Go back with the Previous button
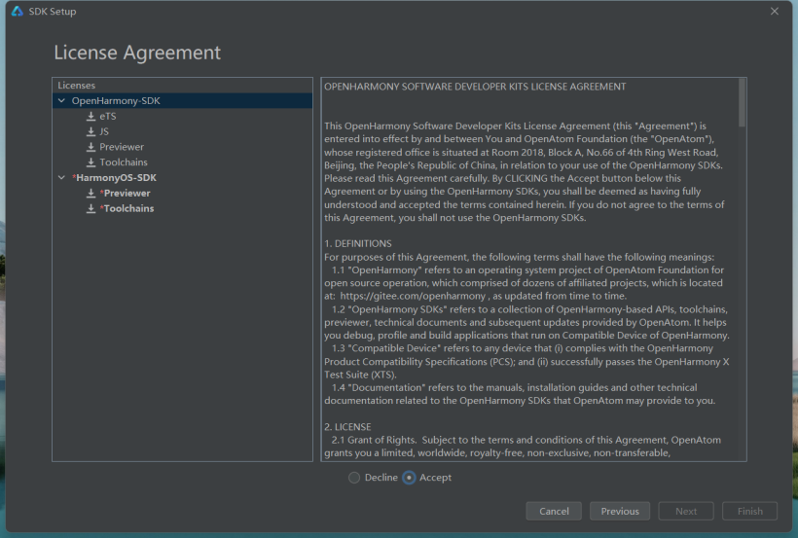The width and height of the screenshot is (798, 538). click(620, 511)
